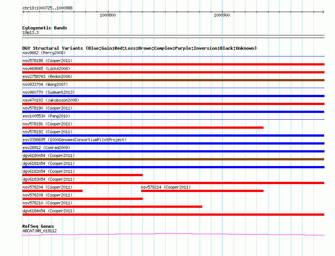Select the red bar of dgv6182n54
335x256 pixels.
coord(82,175)
